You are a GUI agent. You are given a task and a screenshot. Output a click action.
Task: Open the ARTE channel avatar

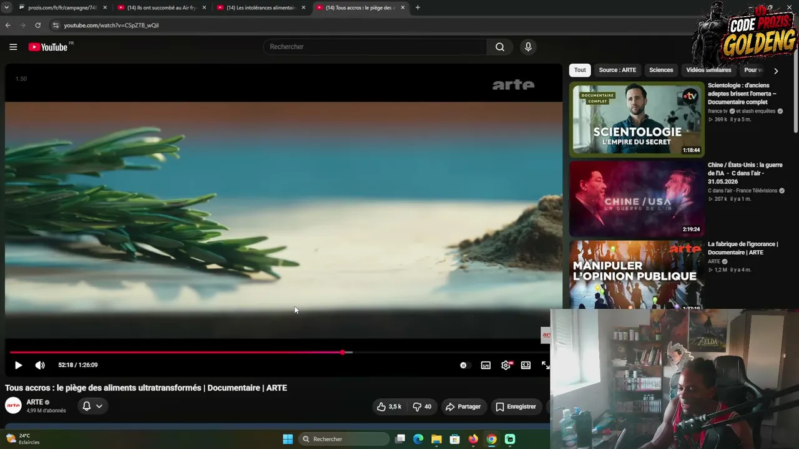13,406
